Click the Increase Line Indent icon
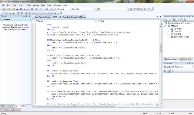Screen dimensions: 194x115 point(22,13)
